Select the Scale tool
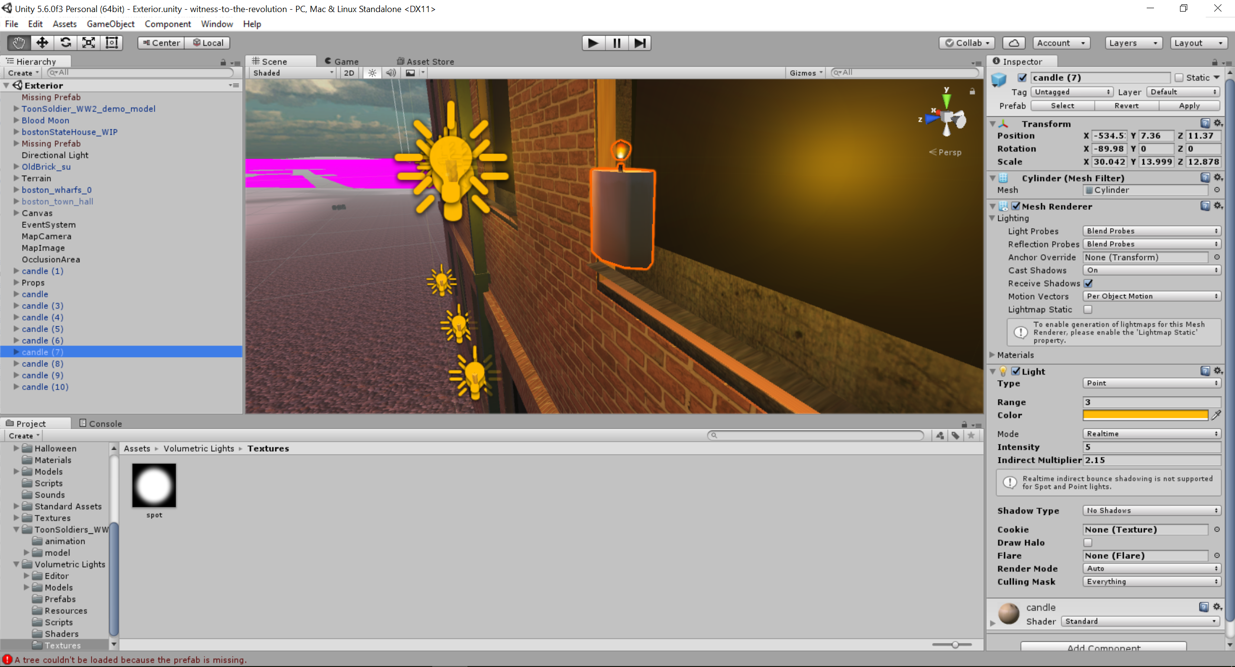 click(x=89, y=43)
